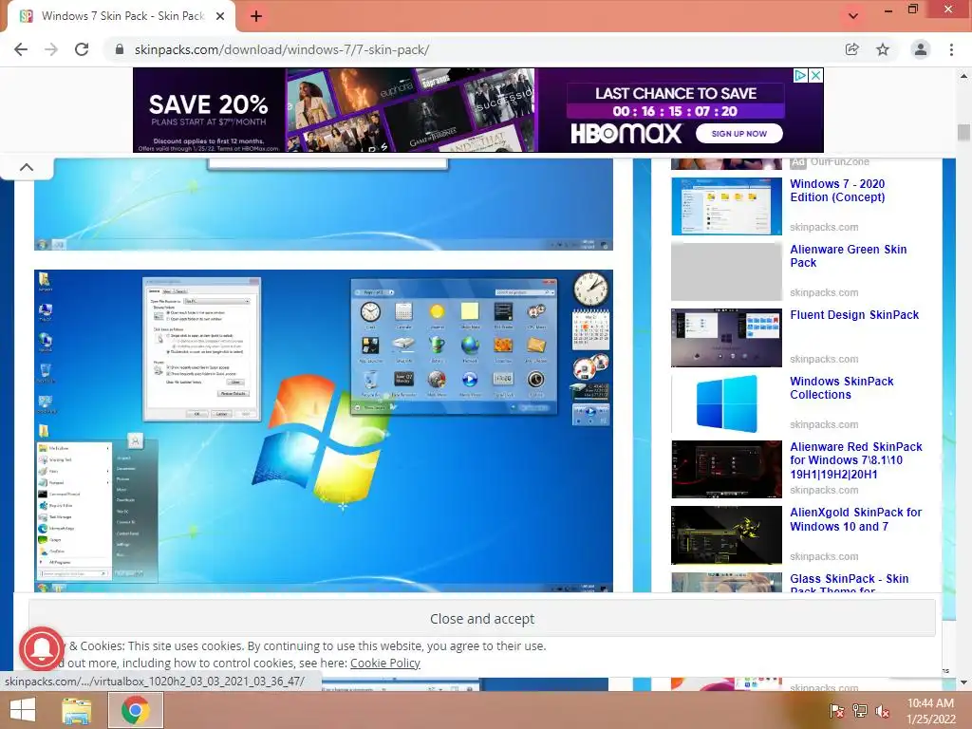Image resolution: width=972 pixels, height=729 pixels.
Task: Open Alienware Red SkinPack link
Action: tap(856, 460)
